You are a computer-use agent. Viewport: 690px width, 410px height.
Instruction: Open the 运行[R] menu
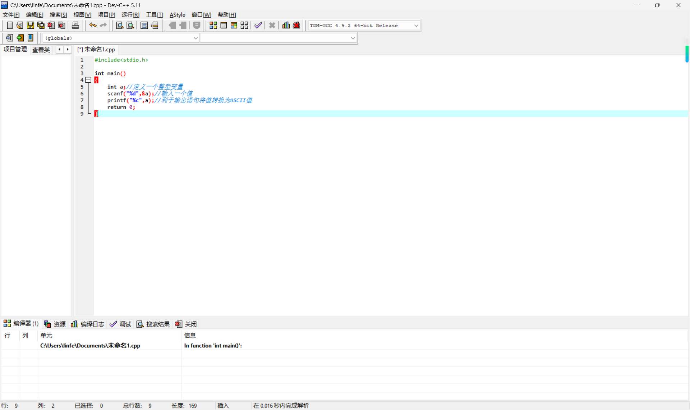(130, 15)
